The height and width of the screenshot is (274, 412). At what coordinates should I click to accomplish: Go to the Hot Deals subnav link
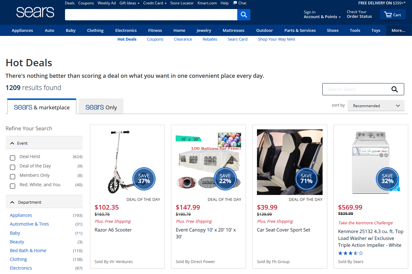pyautogui.click(x=127, y=39)
